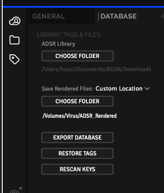Open the cloud account icon in sidebar
Image resolution: width=164 pixels, height=193 pixels.
pos(14,21)
